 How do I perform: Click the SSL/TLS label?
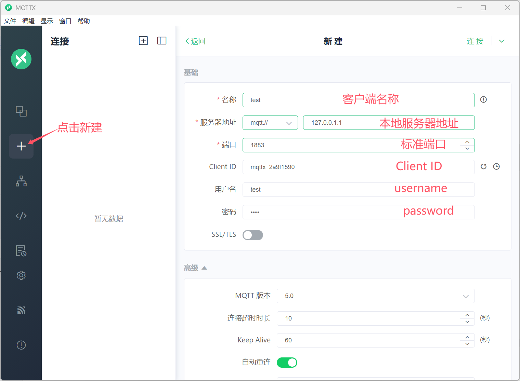[224, 234]
